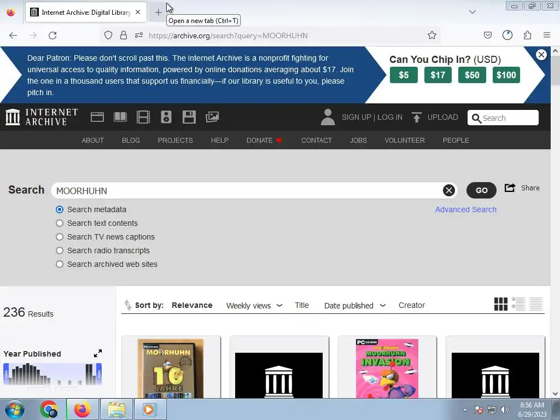The image size is (560, 420).
Task: Focus the header Search input field
Action: coord(503,118)
